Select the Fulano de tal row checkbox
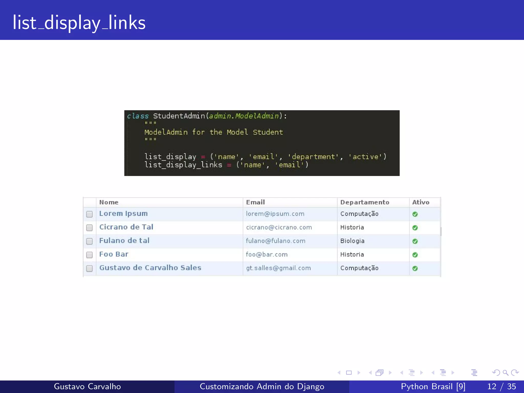The width and height of the screenshot is (524, 393). tap(89, 241)
